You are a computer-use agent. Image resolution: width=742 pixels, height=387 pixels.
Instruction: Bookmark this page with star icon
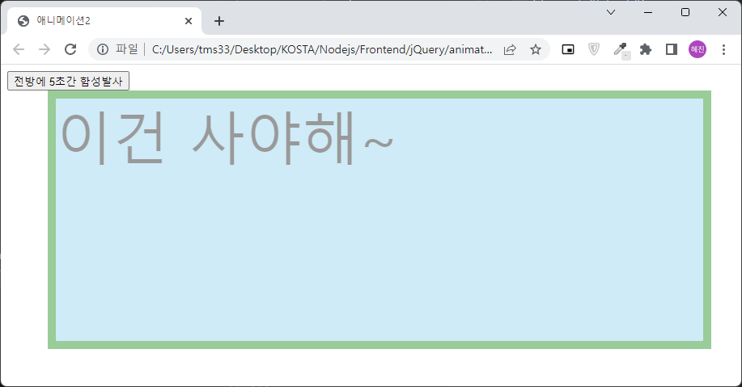[x=535, y=49]
